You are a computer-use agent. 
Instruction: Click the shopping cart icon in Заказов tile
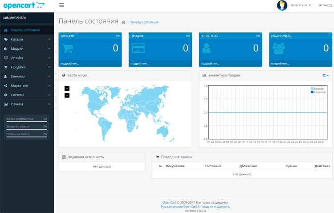click(x=68, y=48)
